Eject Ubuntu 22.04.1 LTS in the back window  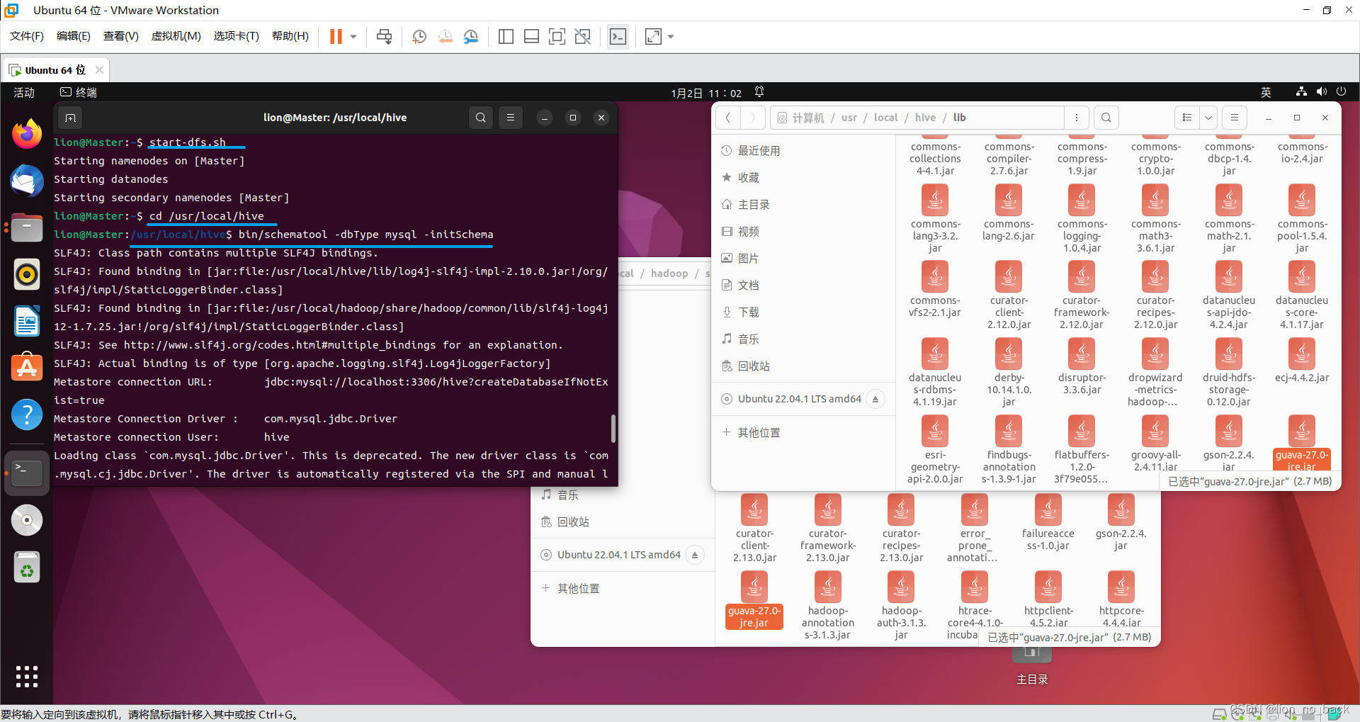coord(695,555)
